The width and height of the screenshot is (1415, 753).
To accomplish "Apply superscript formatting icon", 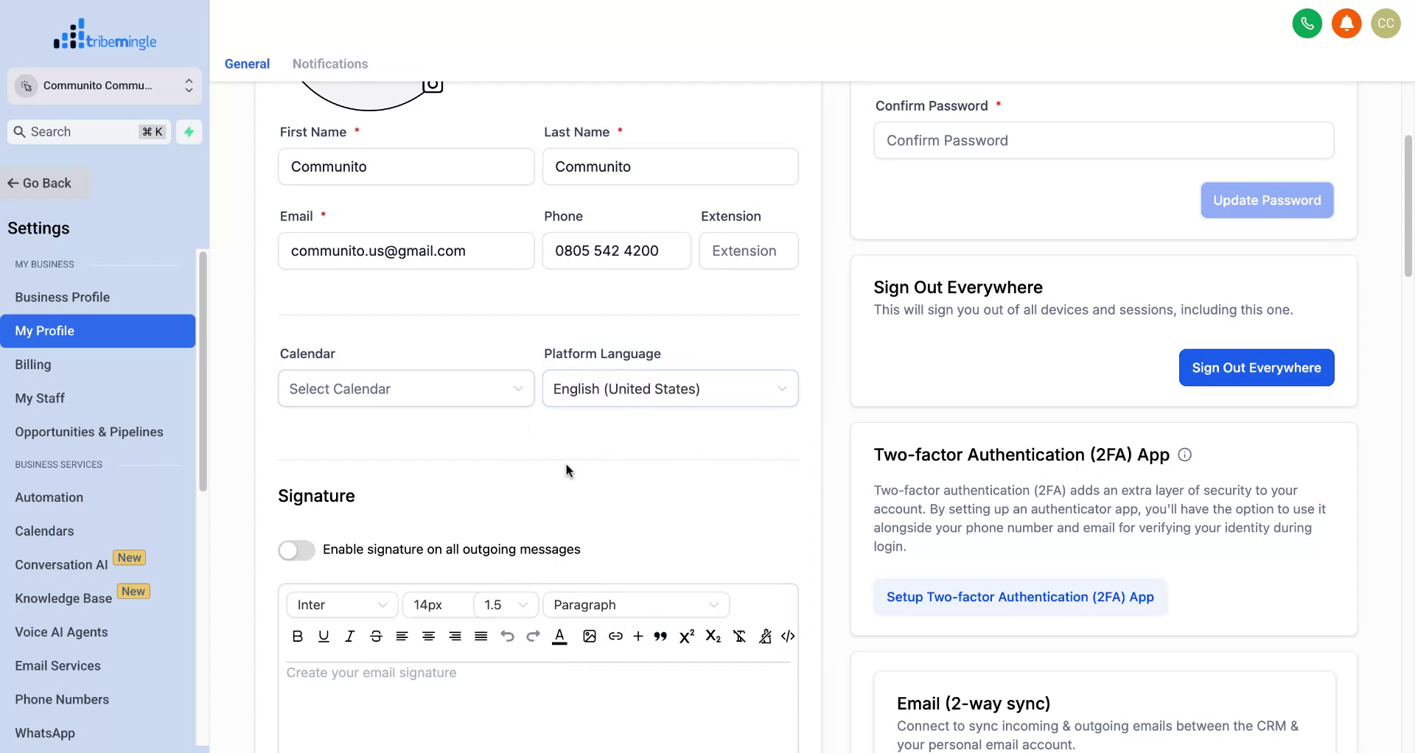I will pyautogui.click(x=686, y=636).
